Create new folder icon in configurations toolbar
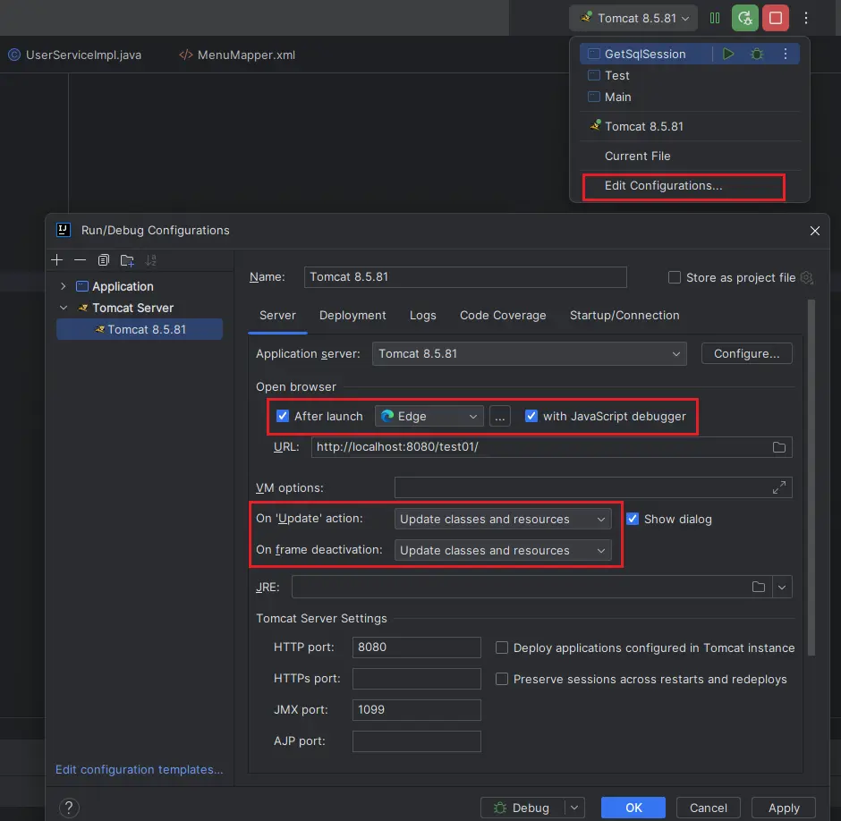The height and width of the screenshot is (821, 841). [x=127, y=260]
